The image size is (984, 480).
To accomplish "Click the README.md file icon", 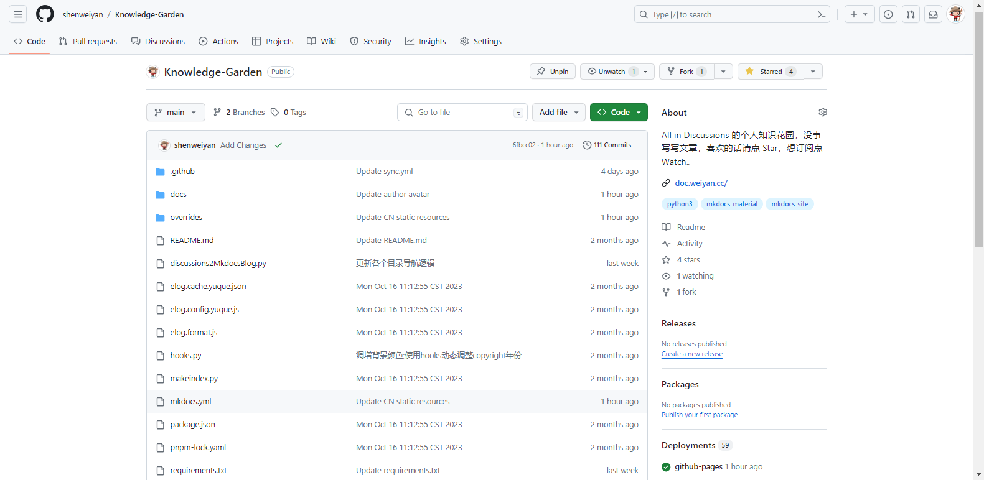I will click(x=160, y=241).
